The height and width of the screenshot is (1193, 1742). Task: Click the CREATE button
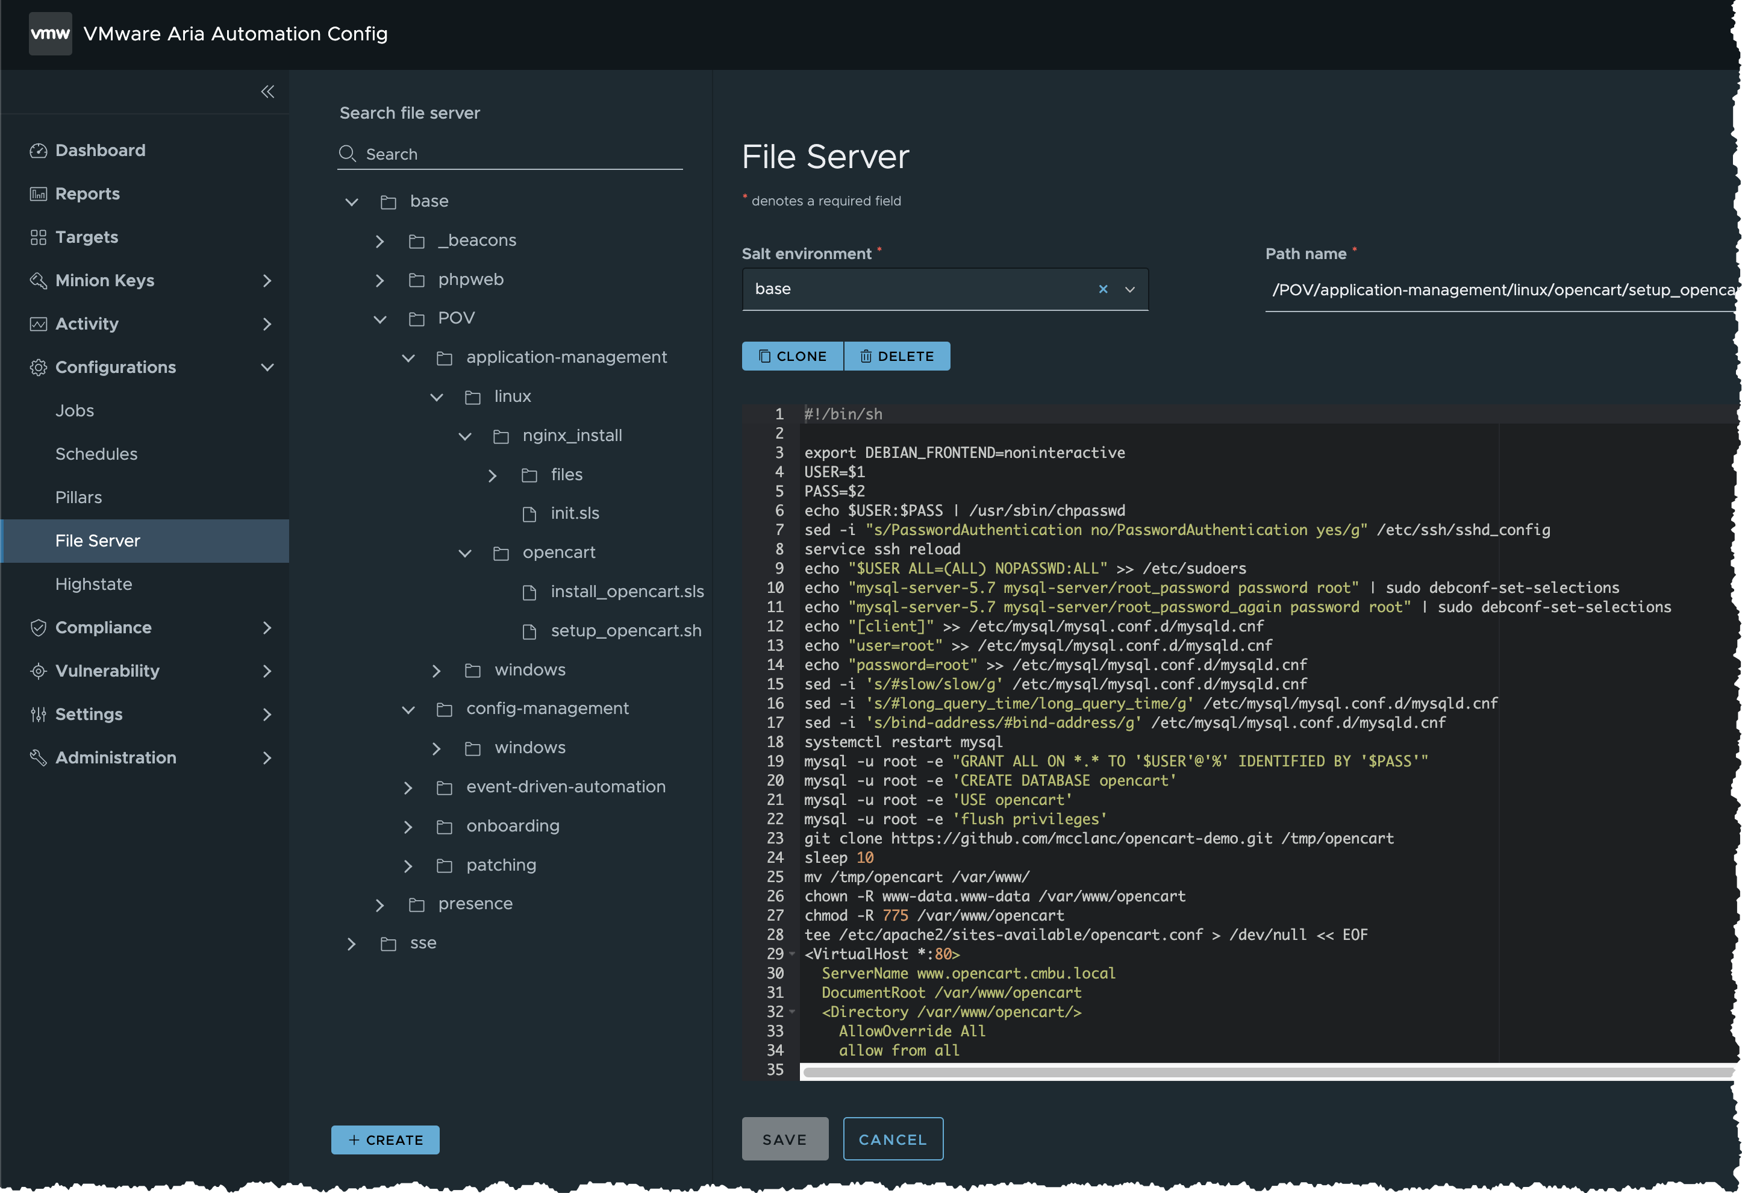click(386, 1140)
